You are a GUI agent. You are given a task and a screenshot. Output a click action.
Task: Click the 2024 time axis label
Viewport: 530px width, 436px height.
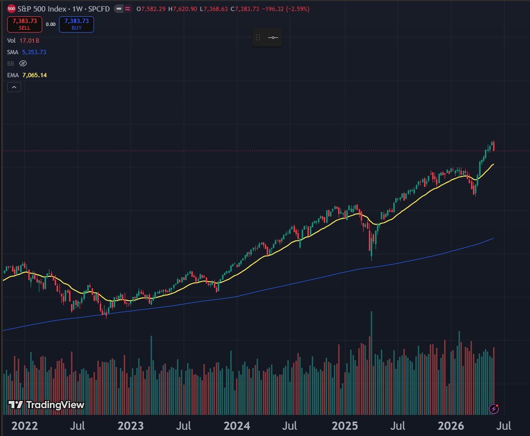point(236,425)
